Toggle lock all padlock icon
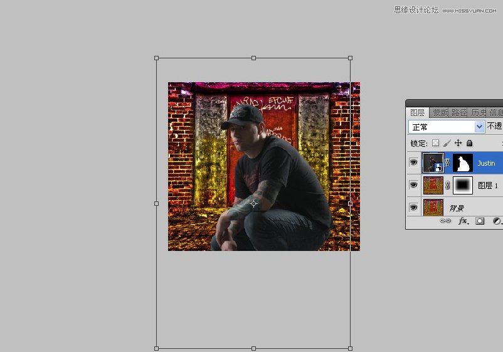 469,143
